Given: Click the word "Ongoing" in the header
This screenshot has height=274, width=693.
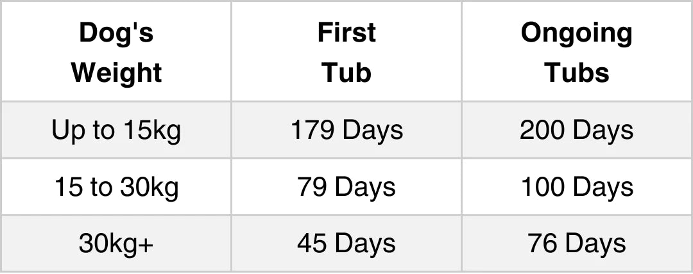Looking at the screenshot, I should (576, 33).
